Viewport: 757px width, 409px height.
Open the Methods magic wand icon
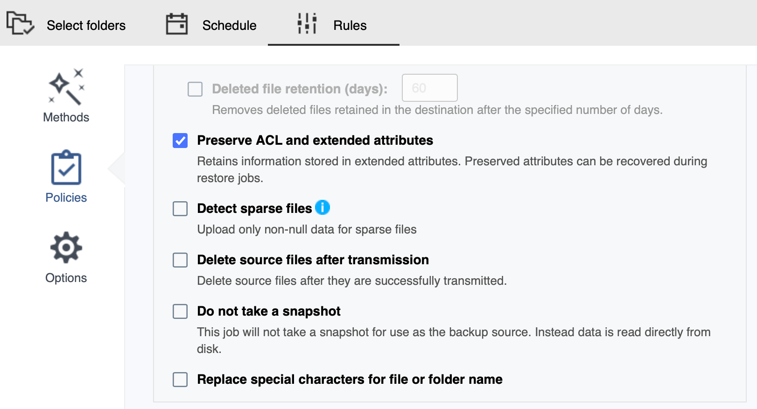67,87
